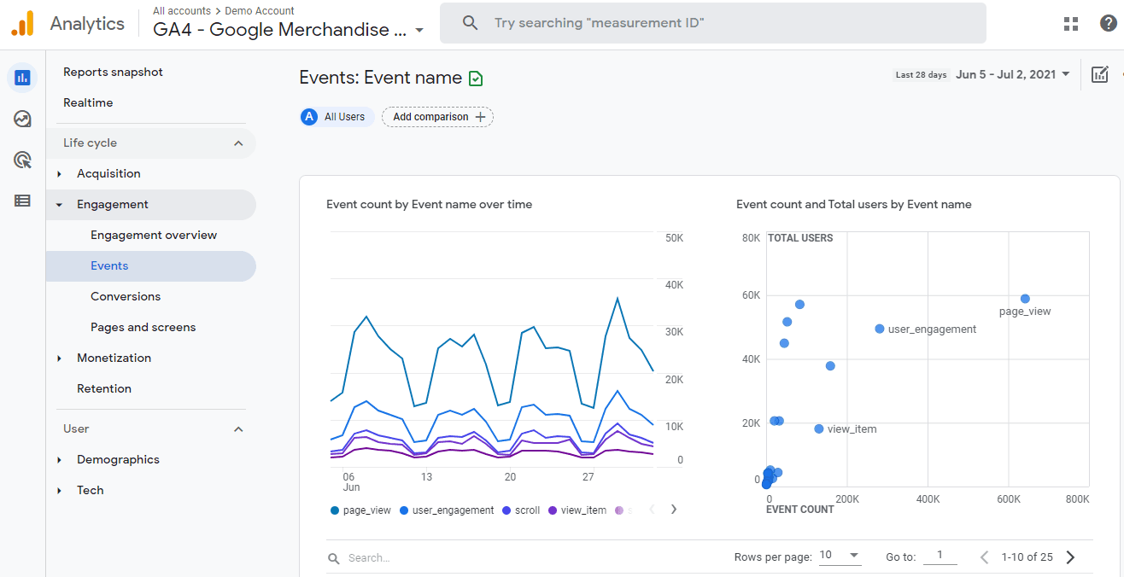1124x577 pixels.
Task: Click the Add comparison button
Action: (437, 117)
